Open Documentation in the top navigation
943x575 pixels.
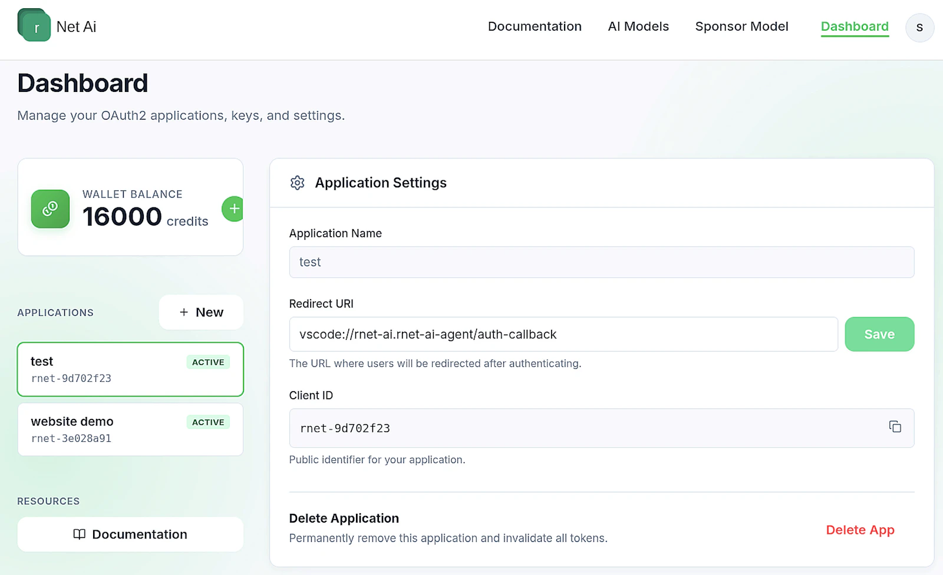click(535, 27)
